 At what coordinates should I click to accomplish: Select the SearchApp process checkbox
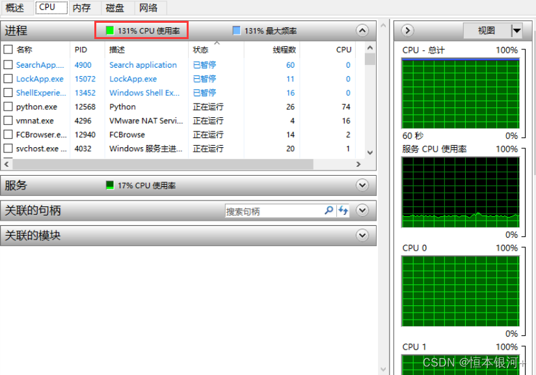pos(8,65)
